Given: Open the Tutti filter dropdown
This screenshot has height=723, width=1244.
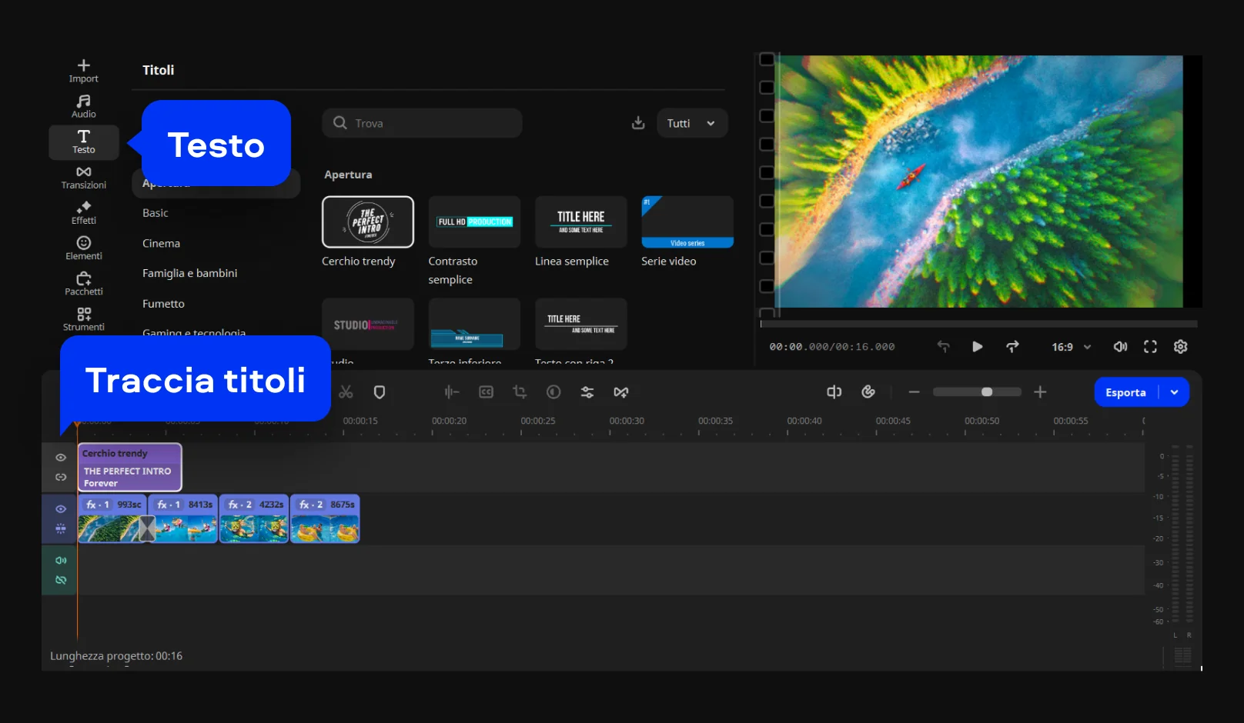Looking at the screenshot, I should (x=691, y=123).
